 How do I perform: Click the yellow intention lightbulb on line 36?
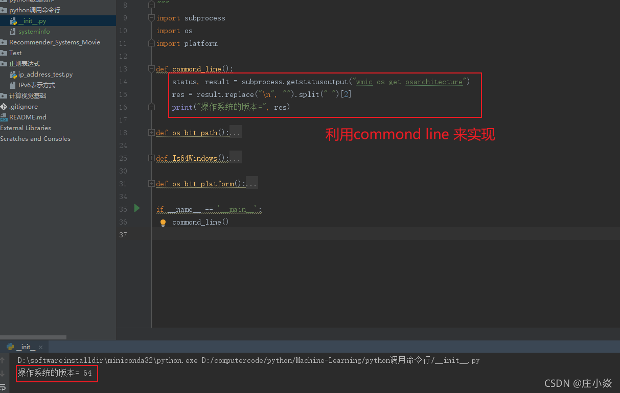coord(163,223)
